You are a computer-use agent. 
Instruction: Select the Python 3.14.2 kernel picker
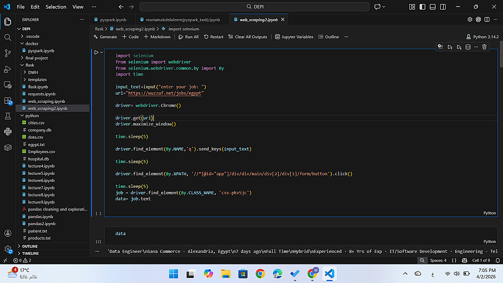pyautogui.click(x=482, y=37)
